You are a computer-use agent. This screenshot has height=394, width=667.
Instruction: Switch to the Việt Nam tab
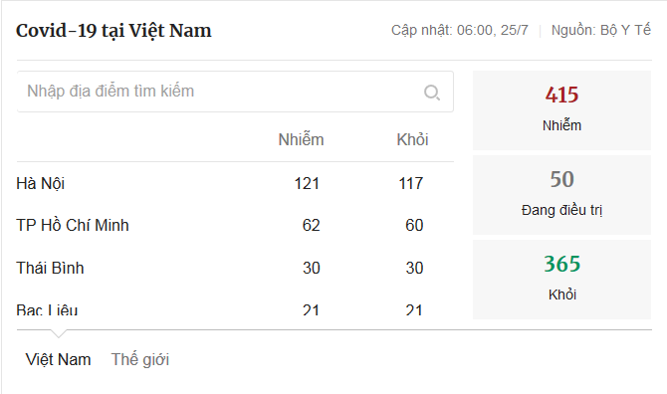pyautogui.click(x=59, y=359)
